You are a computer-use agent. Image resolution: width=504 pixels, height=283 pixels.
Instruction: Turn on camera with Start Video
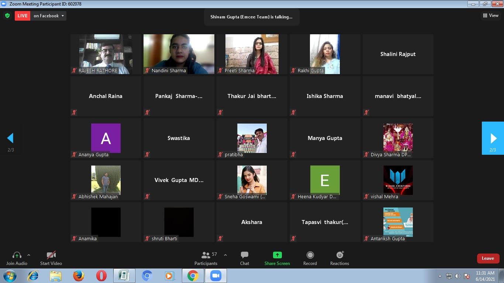(51, 258)
